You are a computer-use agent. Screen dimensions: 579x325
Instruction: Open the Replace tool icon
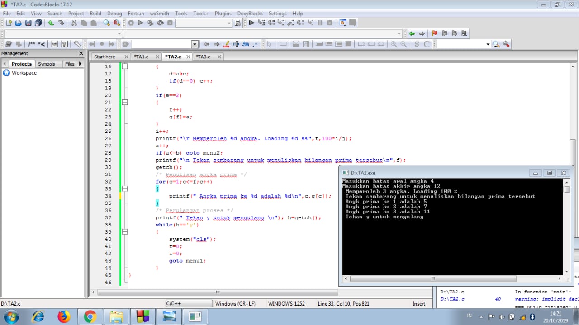(x=117, y=23)
